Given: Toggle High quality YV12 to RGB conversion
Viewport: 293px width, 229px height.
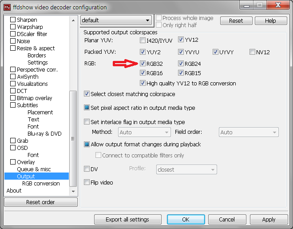Looking at the screenshot, I should 143,83.
